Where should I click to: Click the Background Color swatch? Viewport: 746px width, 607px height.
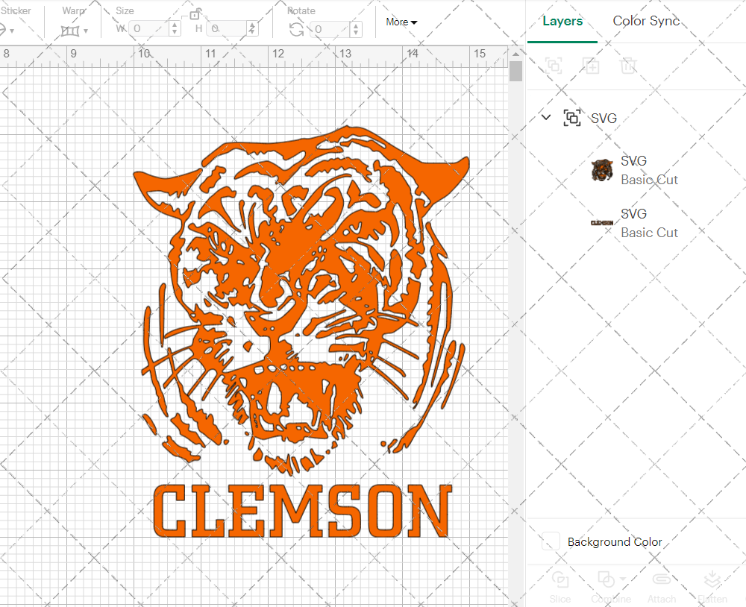[x=550, y=542]
